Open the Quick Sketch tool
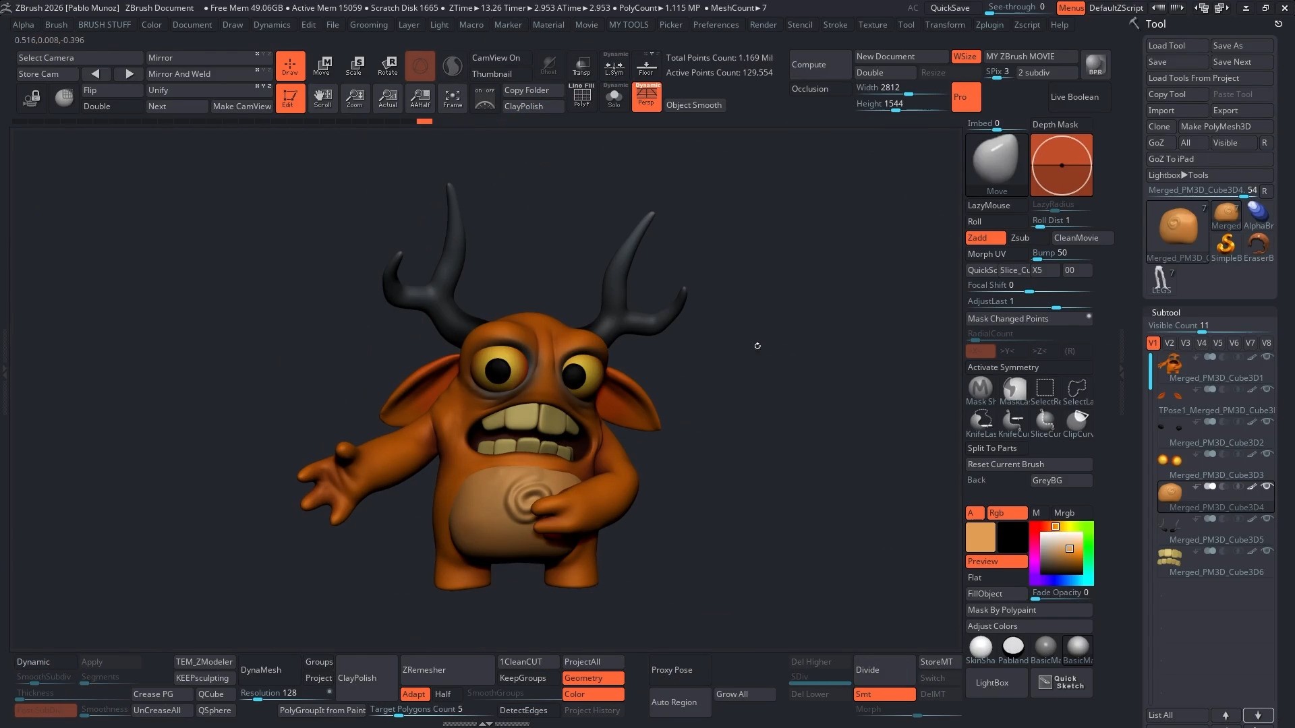The image size is (1295, 728). [1062, 682]
